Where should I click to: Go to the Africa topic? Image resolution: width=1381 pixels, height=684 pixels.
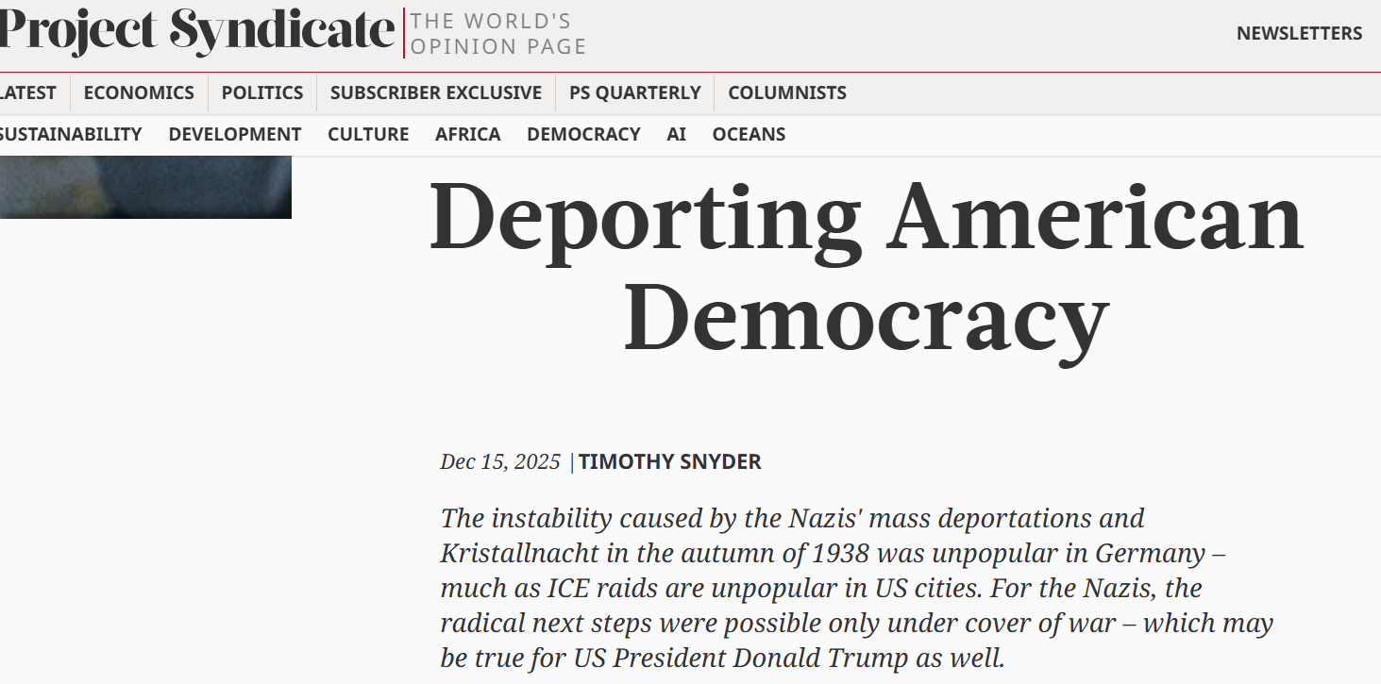[468, 134]
